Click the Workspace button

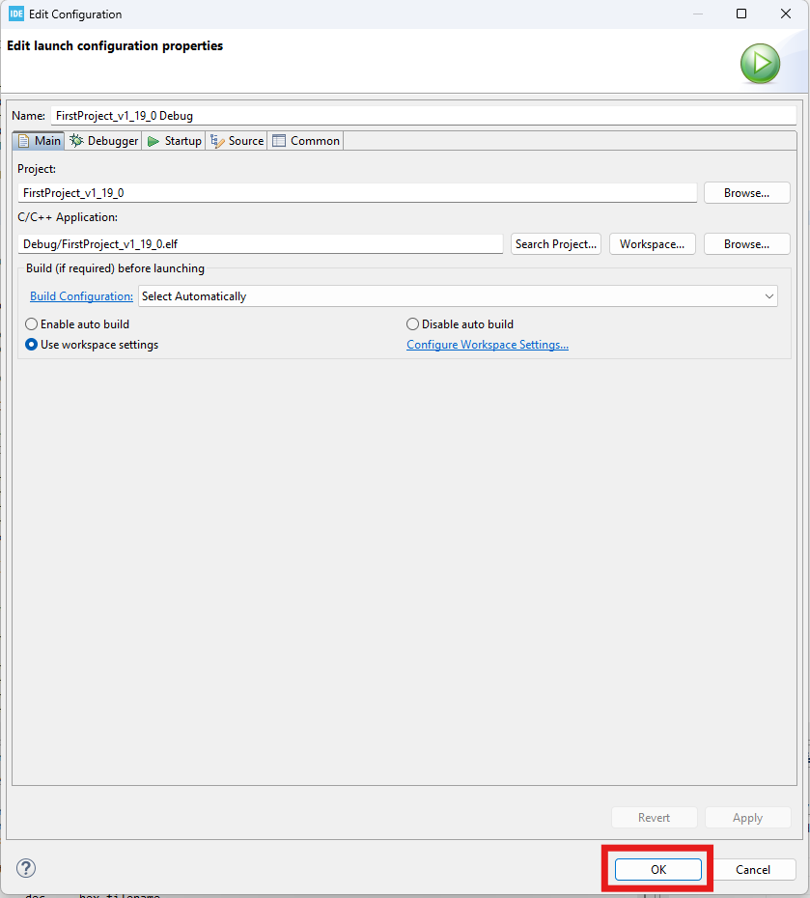652,244
